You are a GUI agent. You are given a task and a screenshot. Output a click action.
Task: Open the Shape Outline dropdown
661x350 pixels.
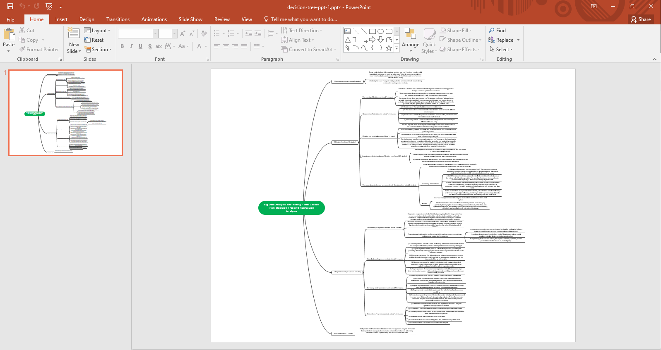coord(461,40)
